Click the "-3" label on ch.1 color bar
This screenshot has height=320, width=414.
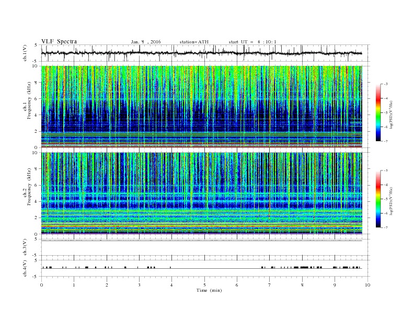386,84
